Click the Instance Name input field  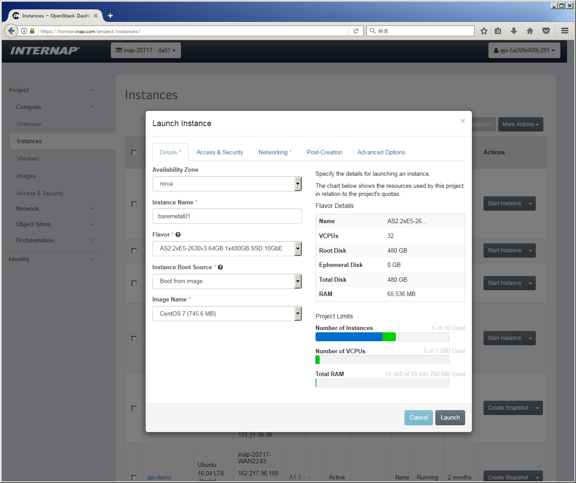pyautogui.click(x=227, y=216)
